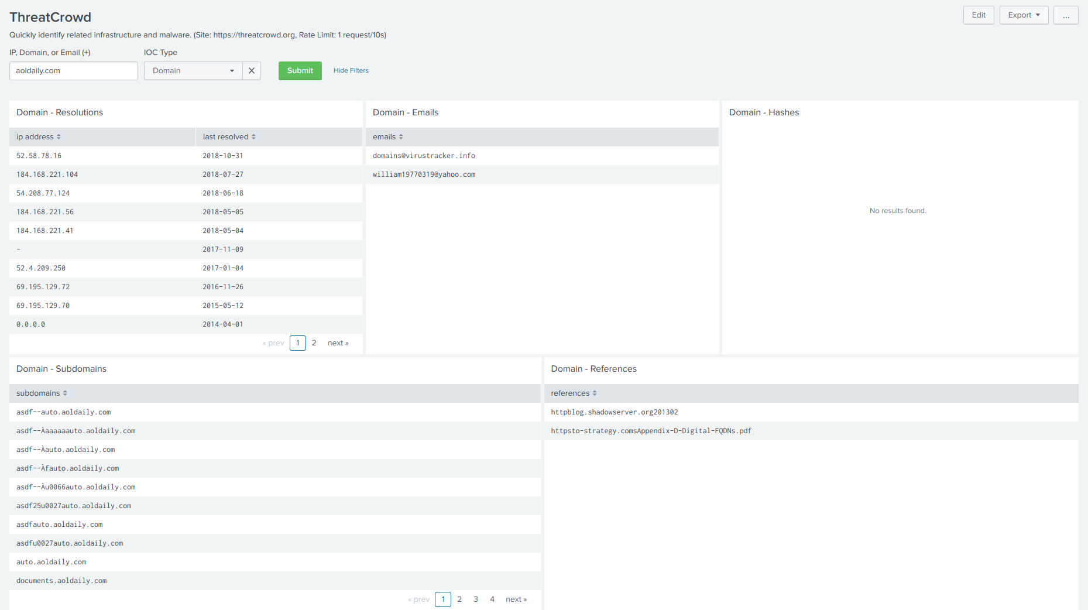Image resolution: width=1088 pixels, height=610 pixels.
Task: Click IP address 0.0.0.0
Action: click(x=30, y=324)
